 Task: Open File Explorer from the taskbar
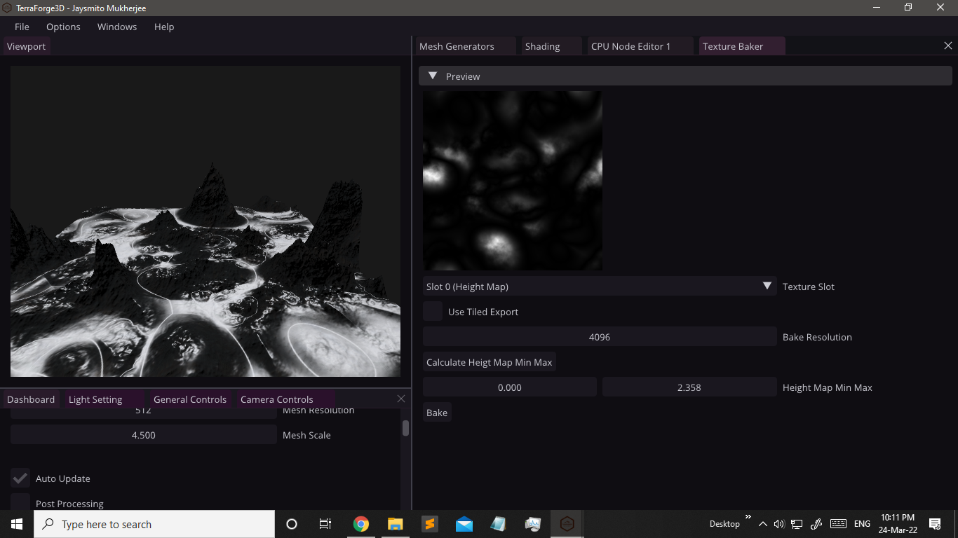tap(396, 524)
